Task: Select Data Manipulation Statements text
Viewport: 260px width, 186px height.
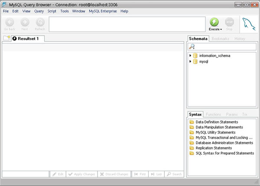Action: [x=219, y=127]
